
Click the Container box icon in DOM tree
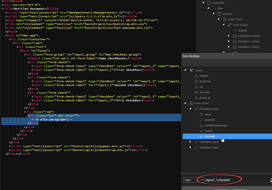tap(209, 3)
